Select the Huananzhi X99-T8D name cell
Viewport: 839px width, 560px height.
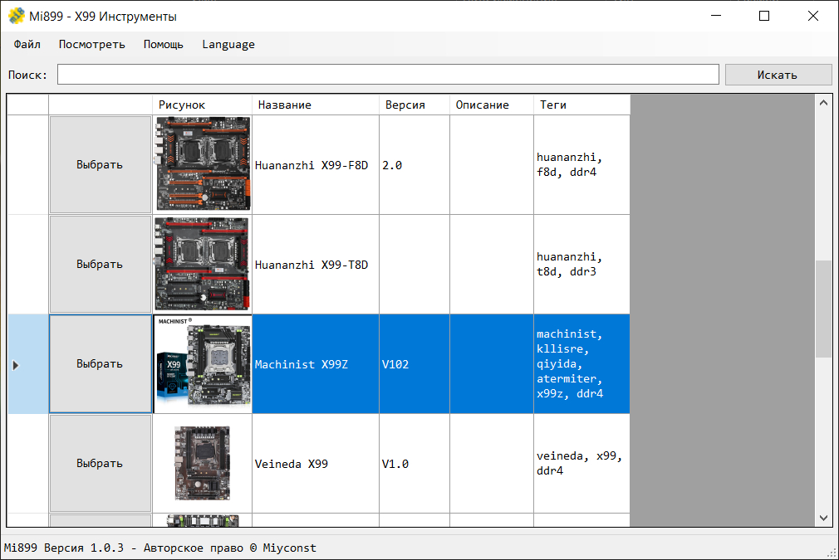(x=316, y=264)
